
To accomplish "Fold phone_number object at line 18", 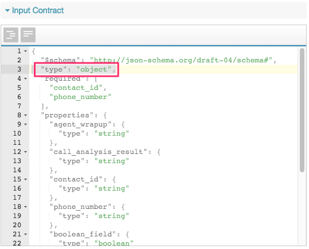I will coord(26,207).
